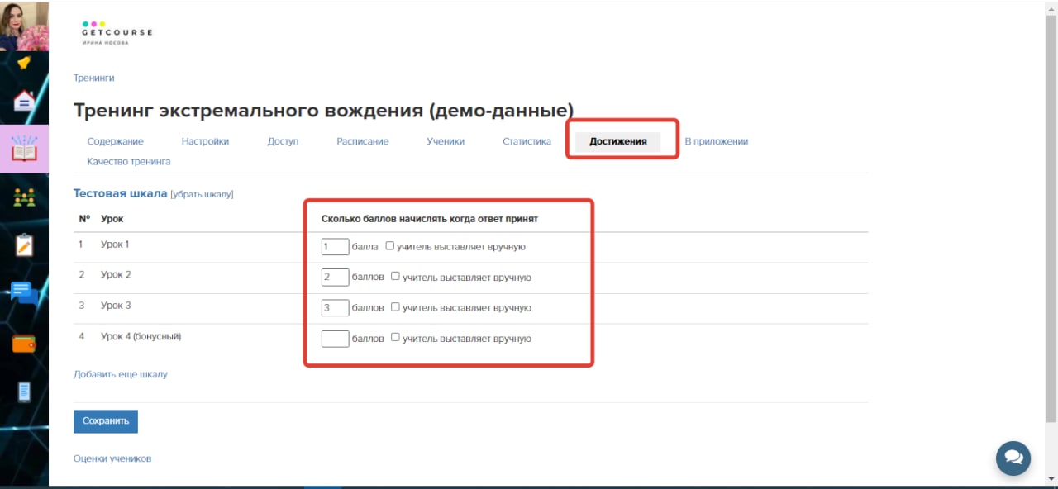Click the Сохранить button
Viewport: 1058px width, 489px height.
click(106, 421)
